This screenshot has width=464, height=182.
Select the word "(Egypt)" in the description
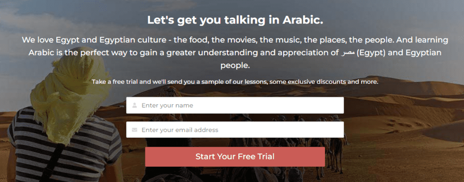click(371, 53)
